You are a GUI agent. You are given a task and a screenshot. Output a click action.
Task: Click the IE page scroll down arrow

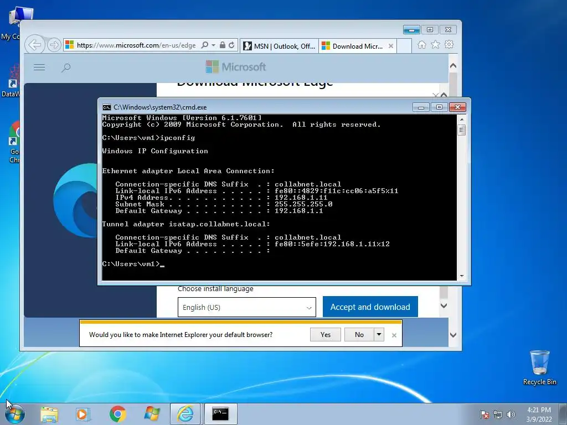[453, 335]
